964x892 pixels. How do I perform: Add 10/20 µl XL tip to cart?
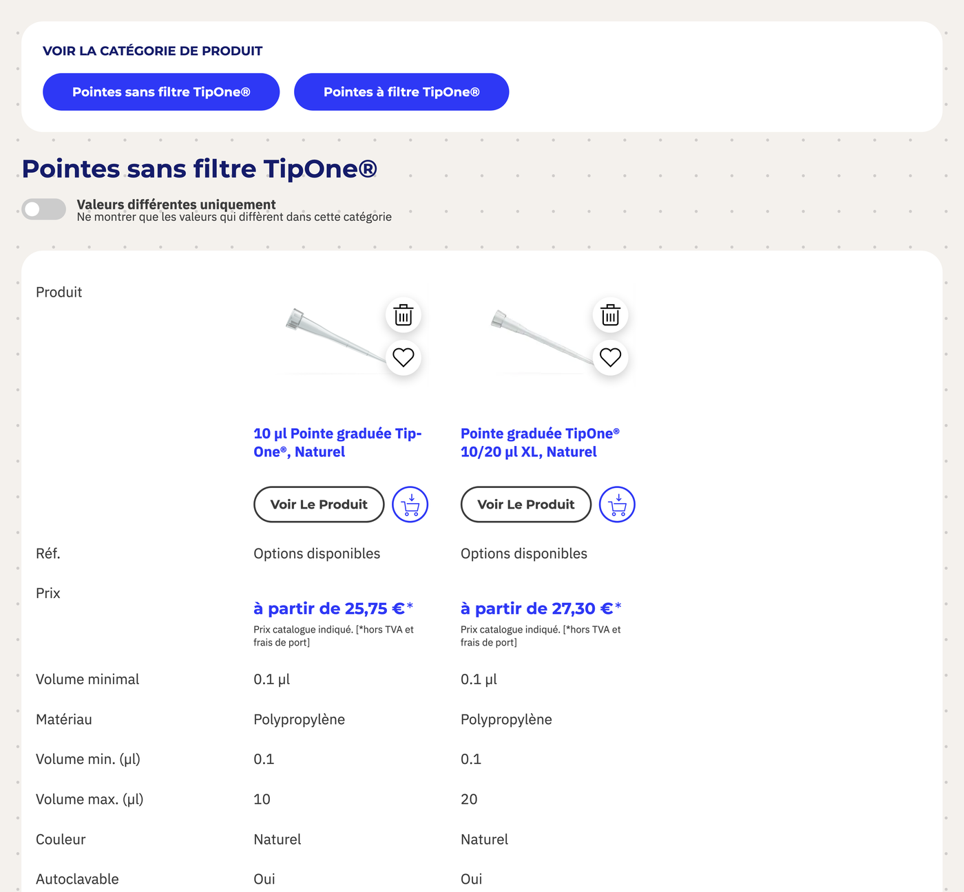618,505
